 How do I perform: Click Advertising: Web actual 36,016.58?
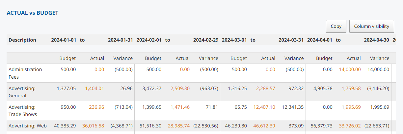click(x=93, y=126)
